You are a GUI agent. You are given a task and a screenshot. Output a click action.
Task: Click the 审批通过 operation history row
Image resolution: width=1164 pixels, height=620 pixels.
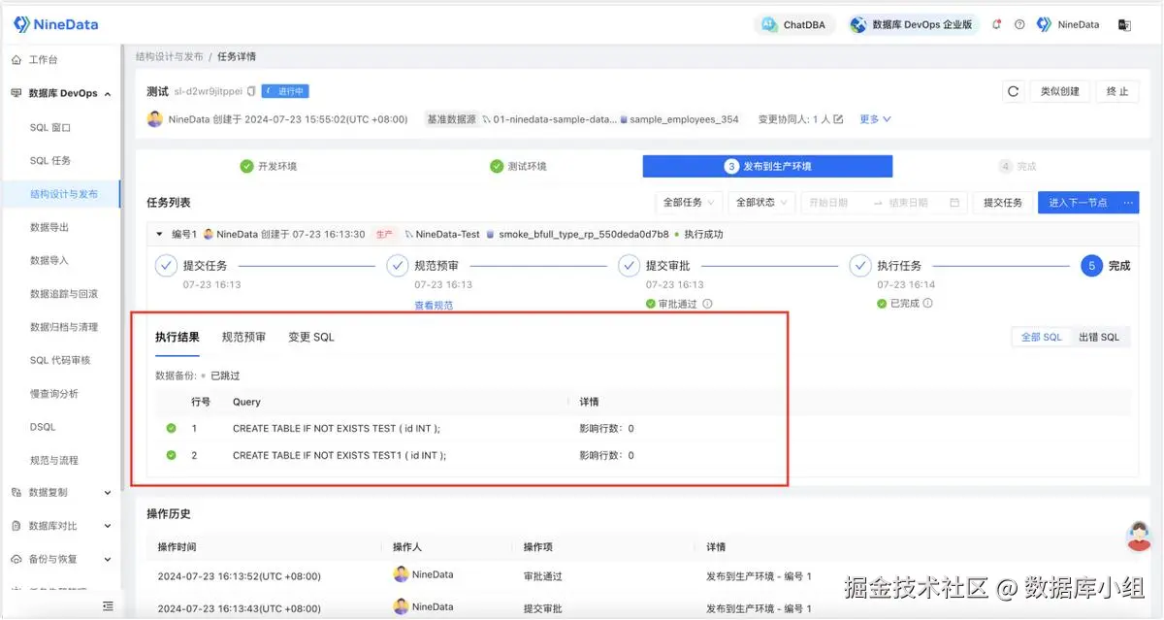(x=642, y=576)
